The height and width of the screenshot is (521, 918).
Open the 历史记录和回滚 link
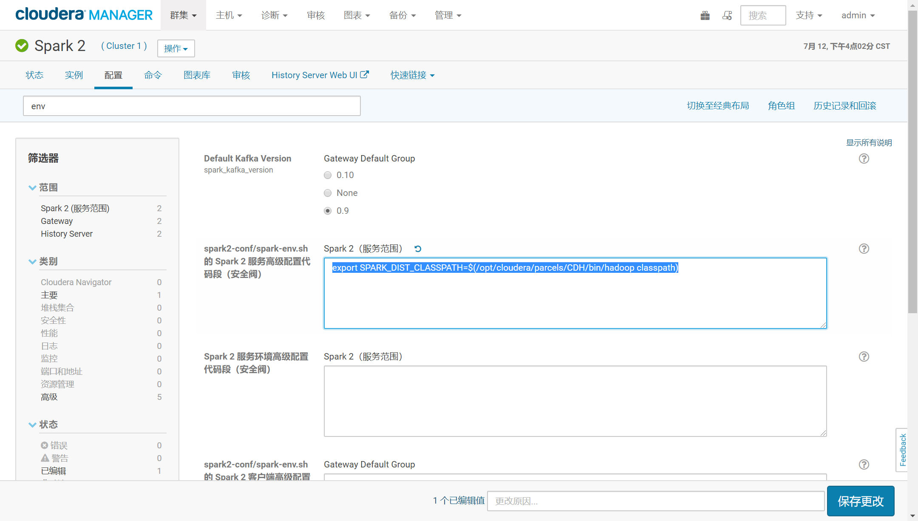845,105
